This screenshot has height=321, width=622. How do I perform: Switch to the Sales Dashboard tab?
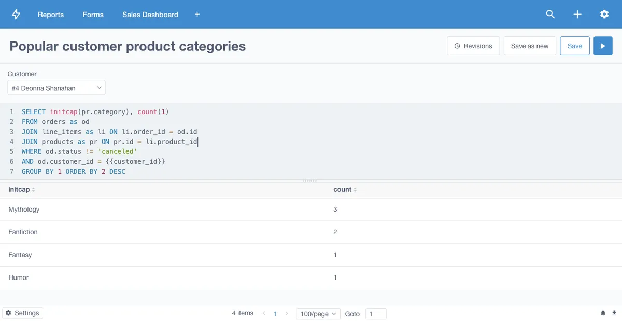point(150,15)
